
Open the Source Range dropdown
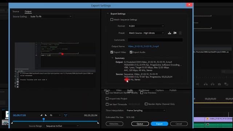[x=62, y=126]
